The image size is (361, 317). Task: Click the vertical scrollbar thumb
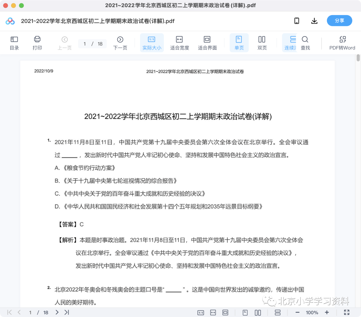point(358,58)
